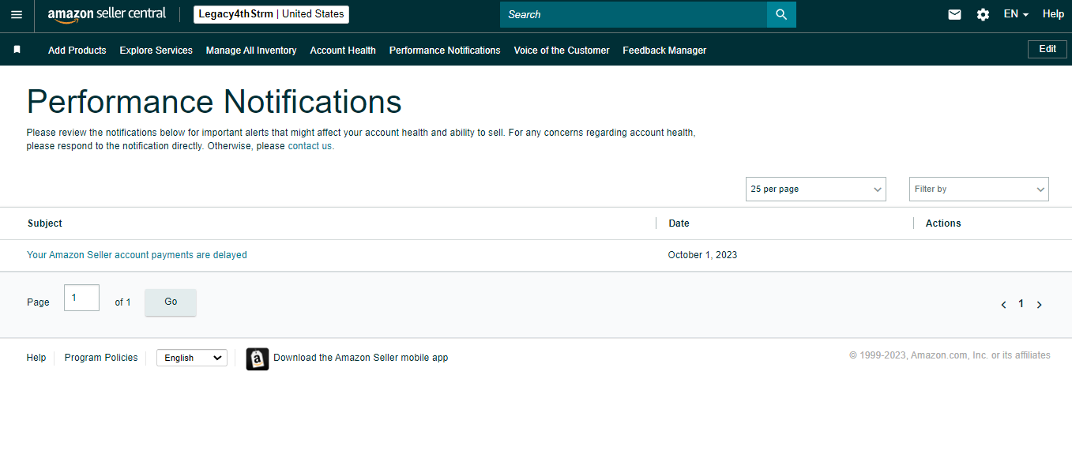This screenshot has height=473, width=1072.
Task: Click the Go button
Action: tap(171, 302)
